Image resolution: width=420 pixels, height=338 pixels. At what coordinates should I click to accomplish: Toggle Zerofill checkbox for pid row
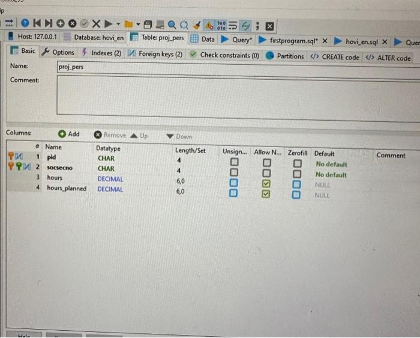[298, 163]
